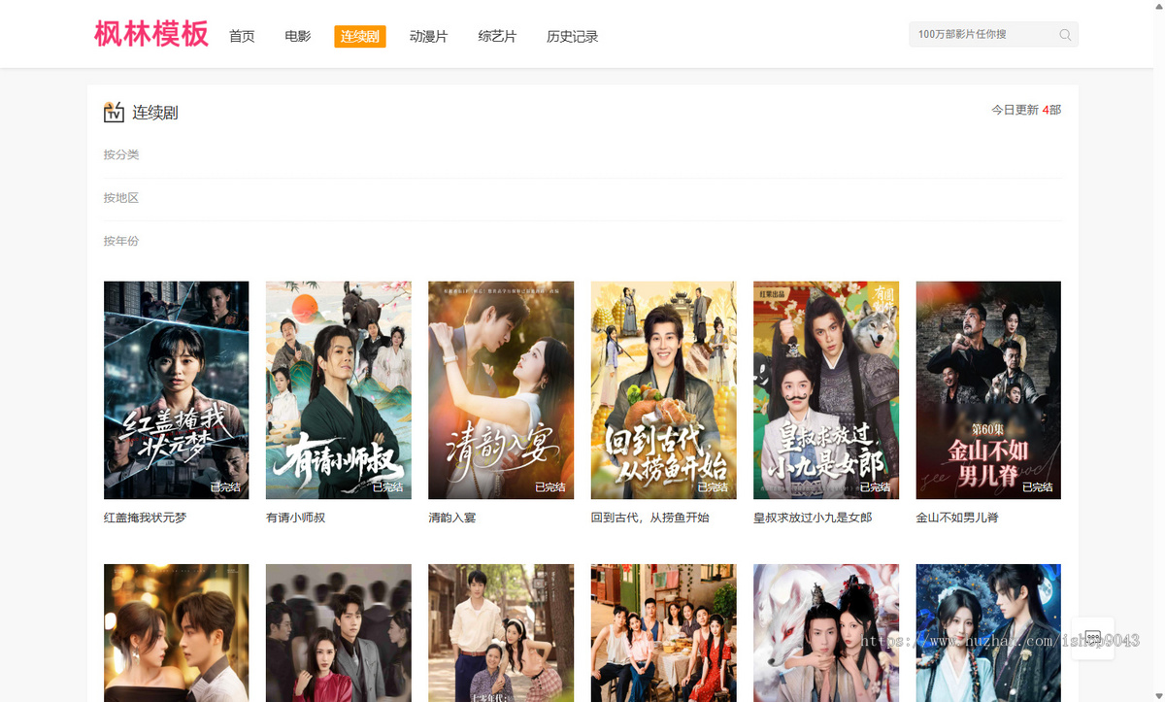Viewport: 1165px width, 702px height.
Task: Click the 红盖掩我状元梦 title link
Action: click(x=145, y=518)
